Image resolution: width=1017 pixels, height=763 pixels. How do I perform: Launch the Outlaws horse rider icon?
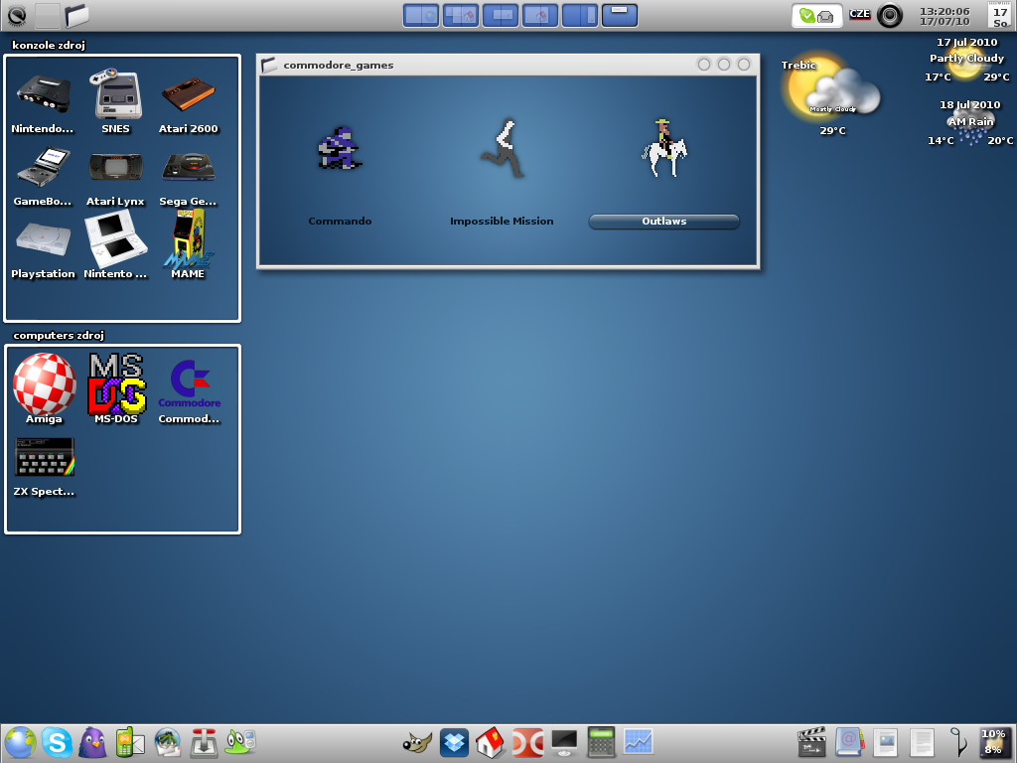664,149
